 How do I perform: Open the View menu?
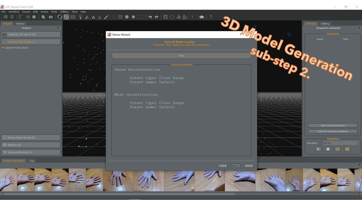coord(74,12)
